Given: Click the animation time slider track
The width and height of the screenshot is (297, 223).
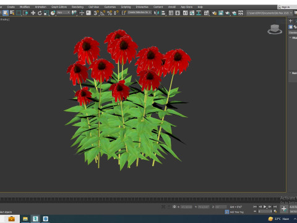Looking at the screenshot, I should pyautogui.click(x=140, y=199).
